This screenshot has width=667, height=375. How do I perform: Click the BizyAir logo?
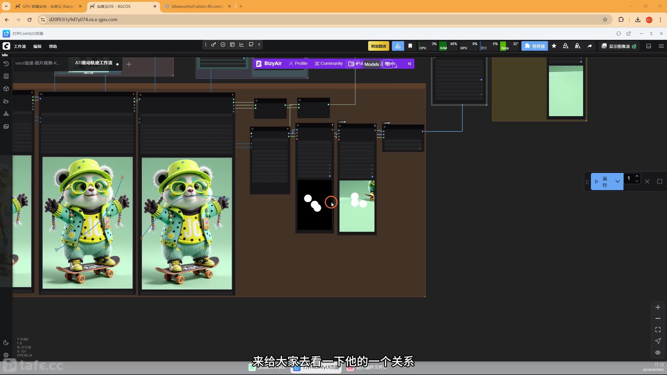[x=269, y=64]
